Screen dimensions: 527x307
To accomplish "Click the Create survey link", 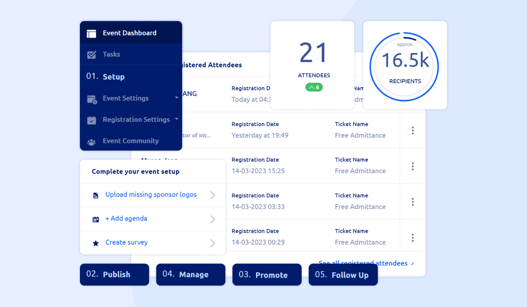I will tap(126, 243).
